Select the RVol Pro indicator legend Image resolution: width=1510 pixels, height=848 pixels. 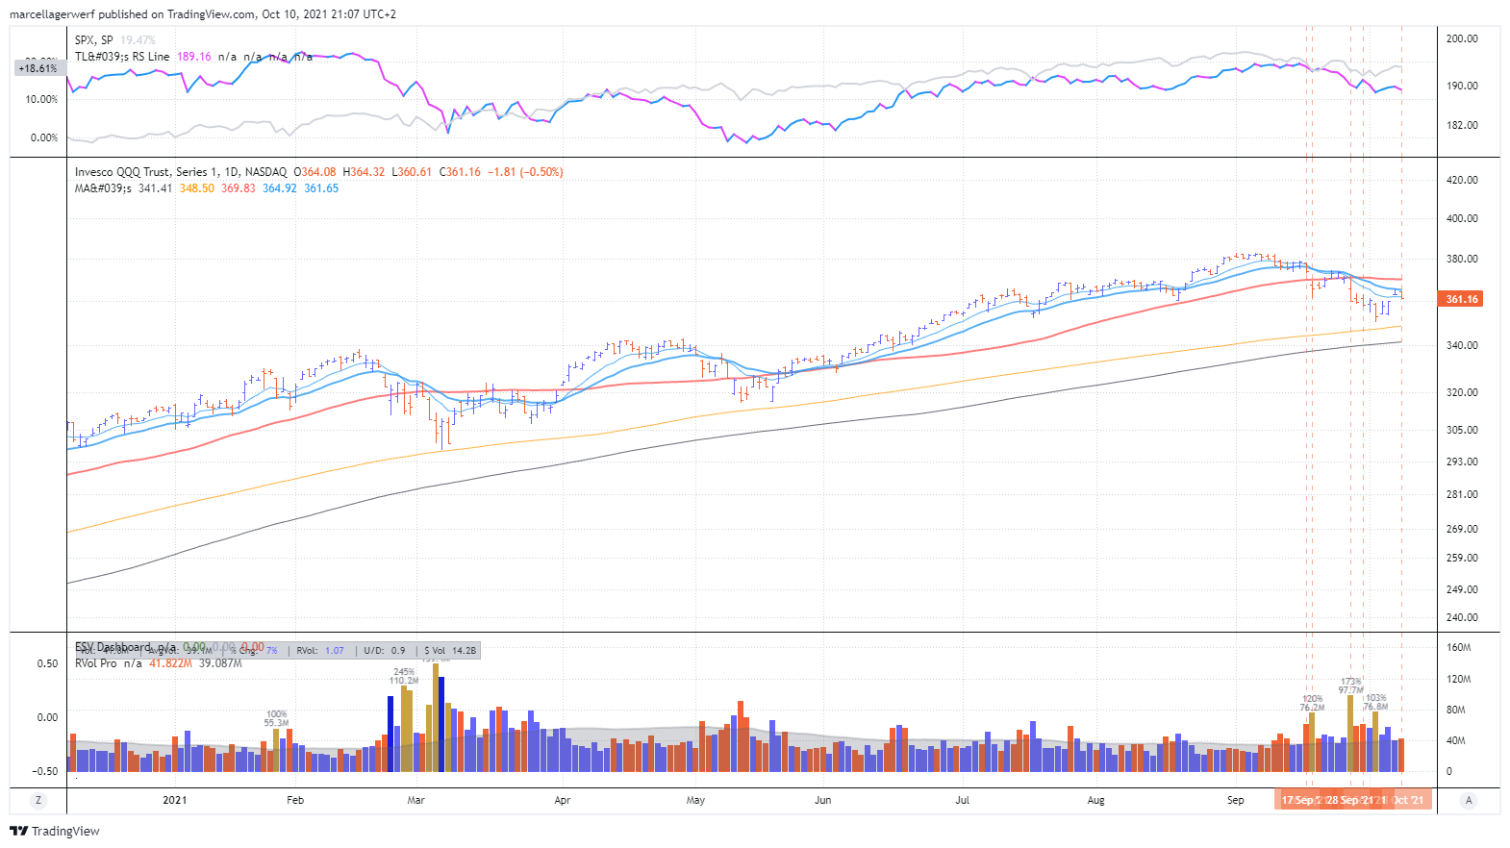(x=96, y=663)
